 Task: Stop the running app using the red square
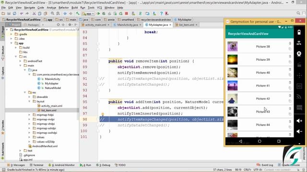[x=127, y=13]
